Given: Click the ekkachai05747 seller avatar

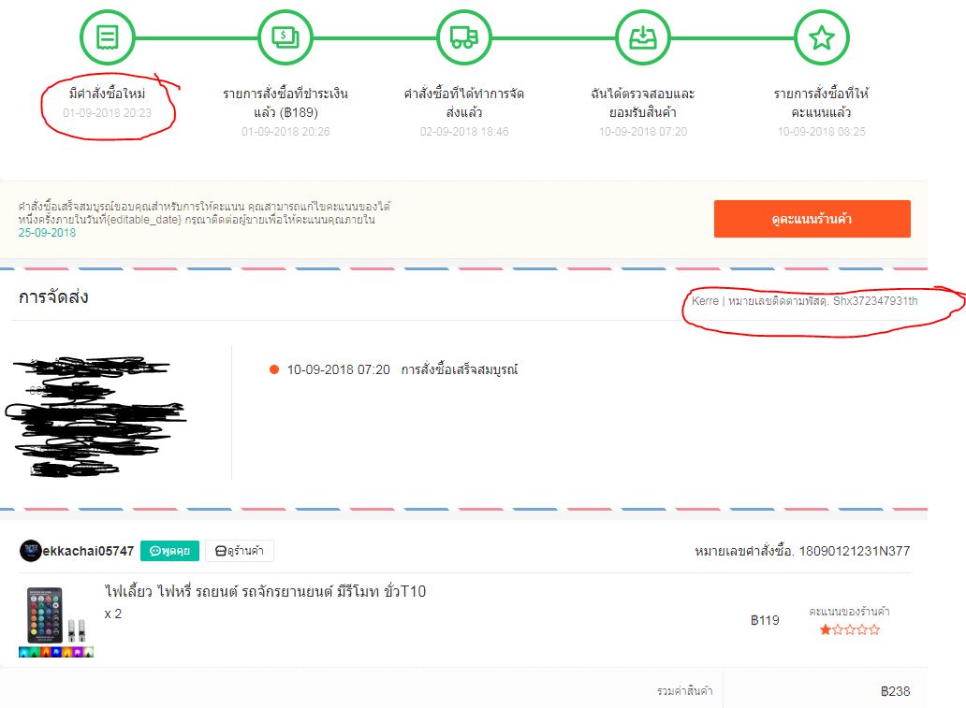Looking at the screenshot, I should coord(30,551).
